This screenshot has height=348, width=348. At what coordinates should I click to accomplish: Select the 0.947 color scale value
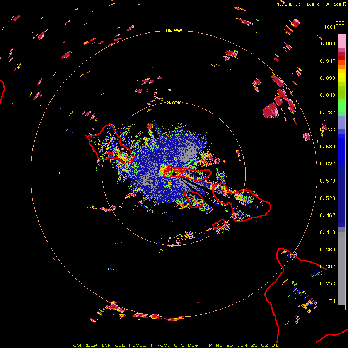(328, 61)
